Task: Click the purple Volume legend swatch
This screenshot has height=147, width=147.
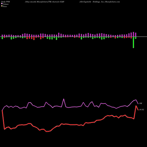Action: tap(2, 4)
